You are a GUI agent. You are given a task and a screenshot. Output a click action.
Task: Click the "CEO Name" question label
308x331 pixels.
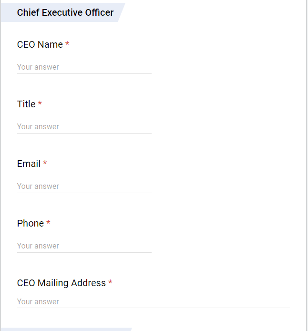pos(40,44)
